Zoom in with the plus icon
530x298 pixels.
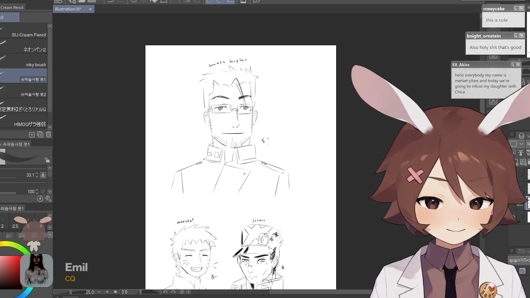[107, 292]
